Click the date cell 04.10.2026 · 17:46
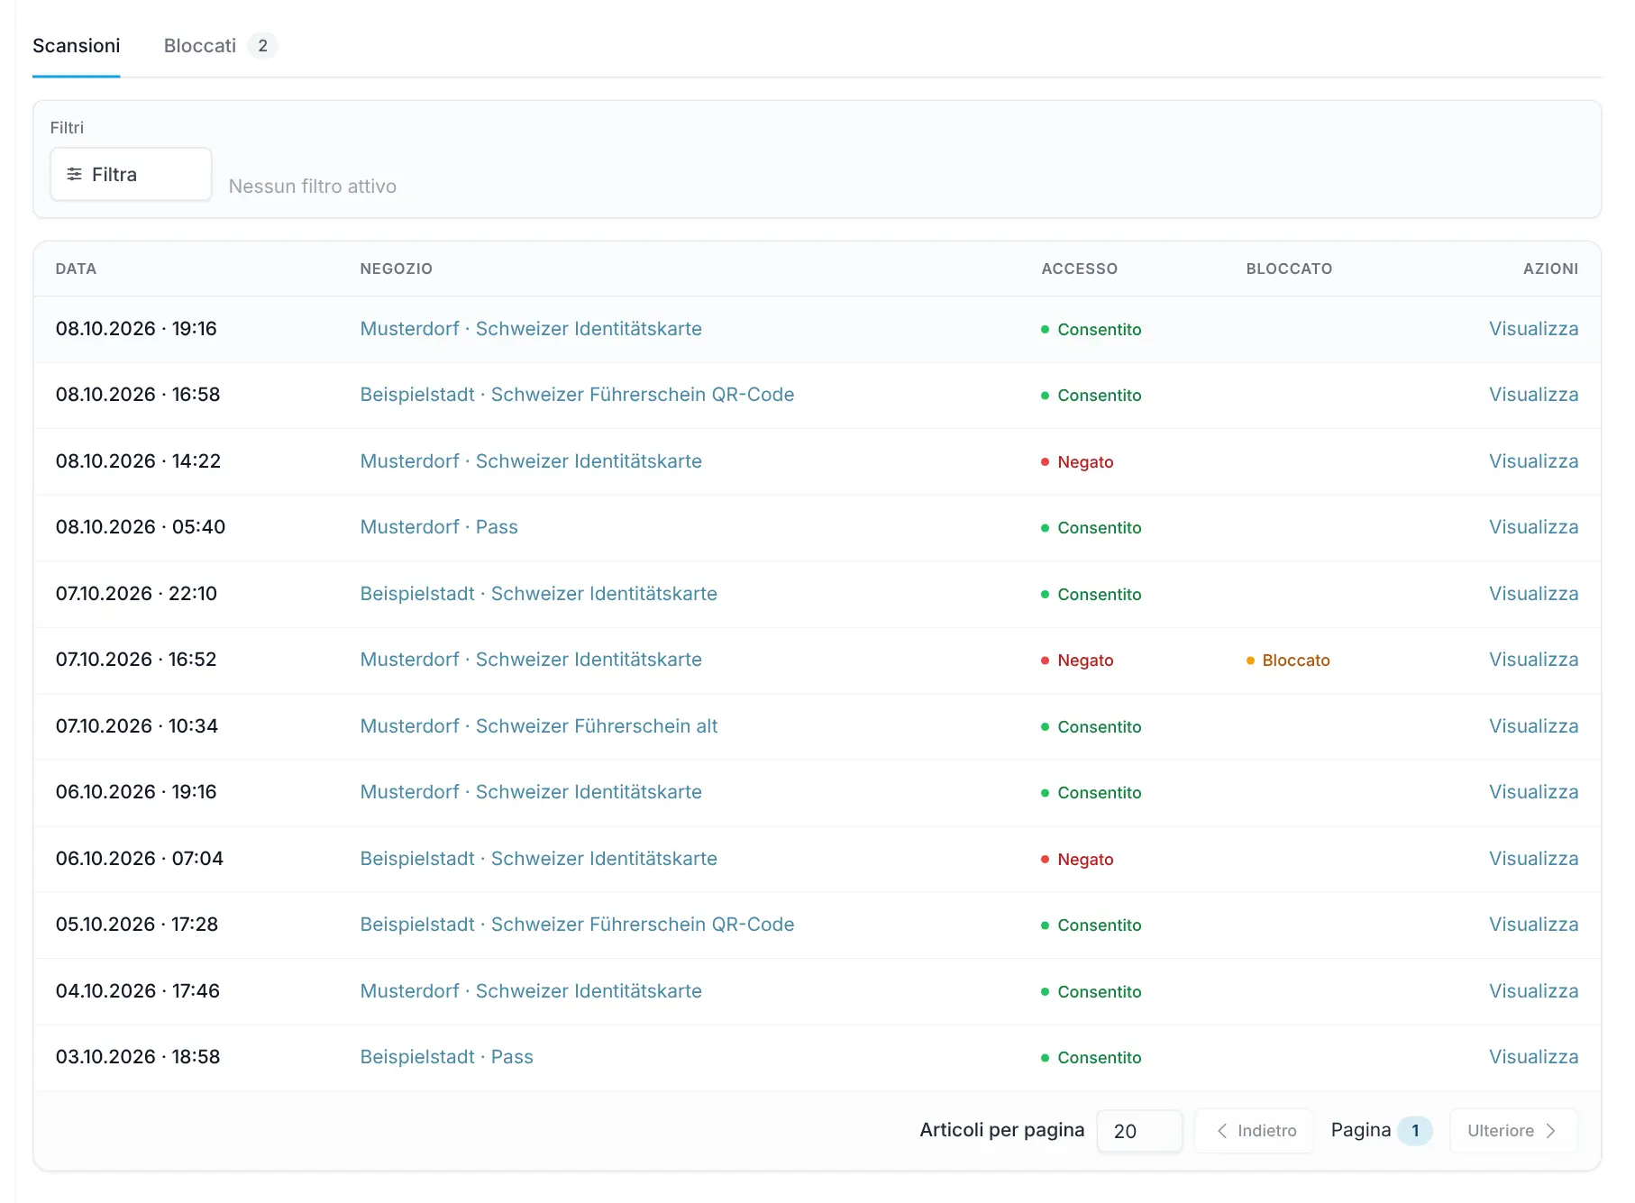 tap(138, 991)
